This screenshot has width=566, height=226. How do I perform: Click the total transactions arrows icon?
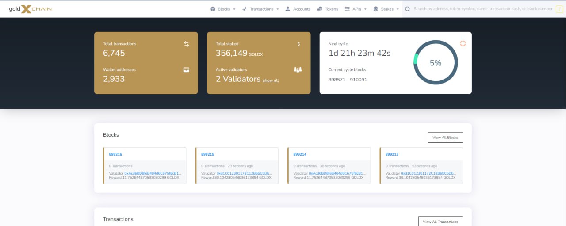pos(186,44)
